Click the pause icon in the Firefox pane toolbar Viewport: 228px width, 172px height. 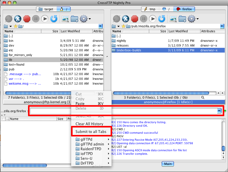pyautogui.click(x=144, y=19)
